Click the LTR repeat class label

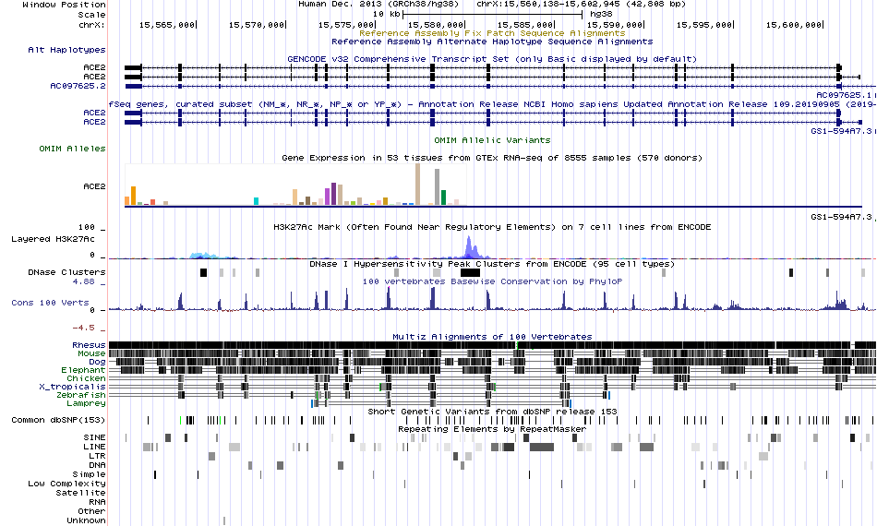tap(97, 456)
